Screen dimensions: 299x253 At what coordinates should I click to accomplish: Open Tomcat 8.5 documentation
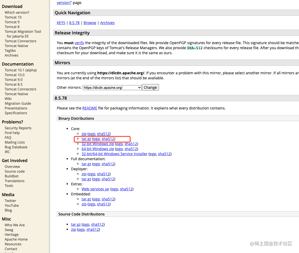[x=14, y=85]
